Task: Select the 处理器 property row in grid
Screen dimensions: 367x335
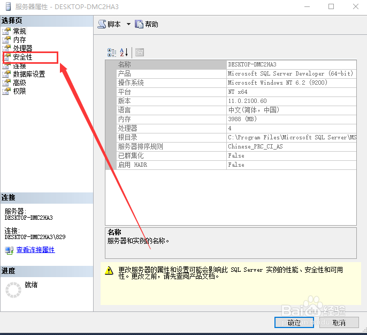Action: pyautogui.click(x=236, y=129)
